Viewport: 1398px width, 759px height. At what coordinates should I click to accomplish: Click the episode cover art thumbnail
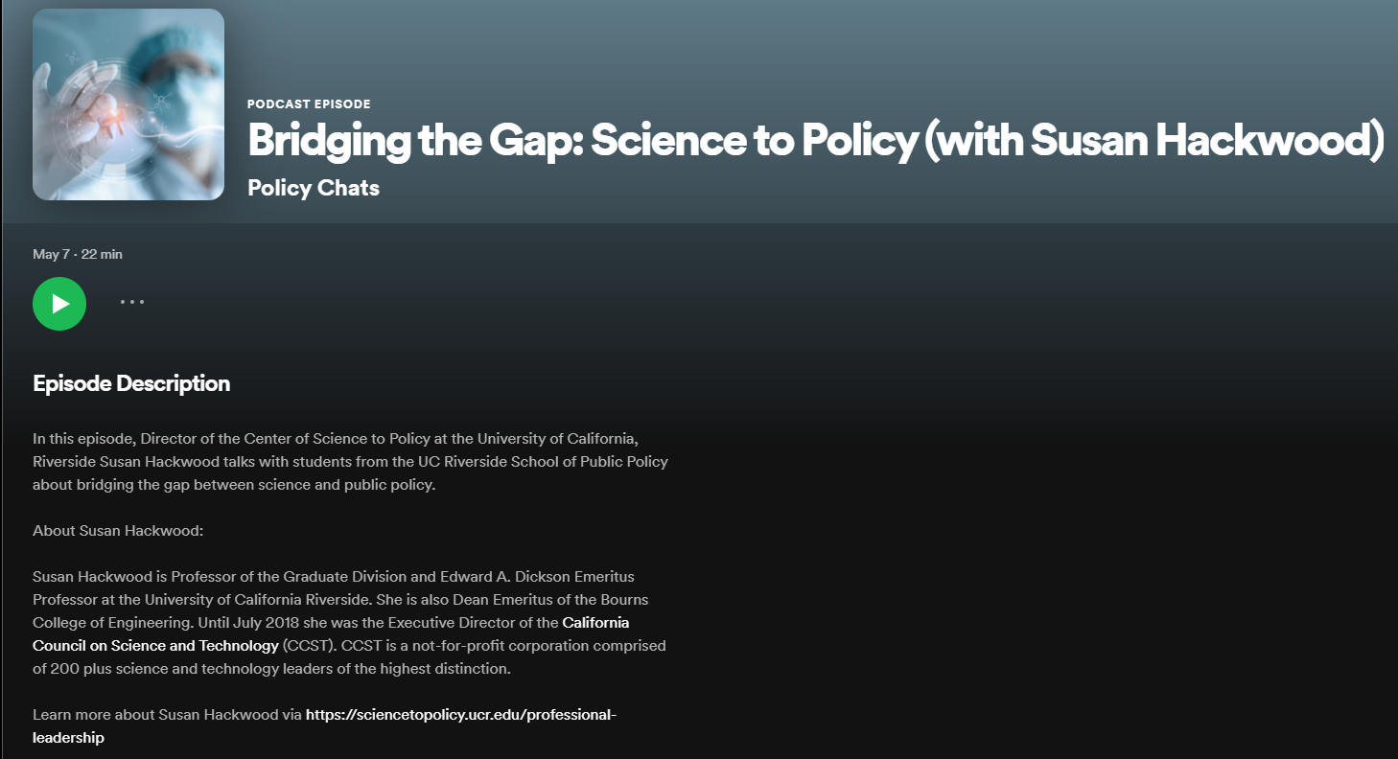click(x=128, y=104)
